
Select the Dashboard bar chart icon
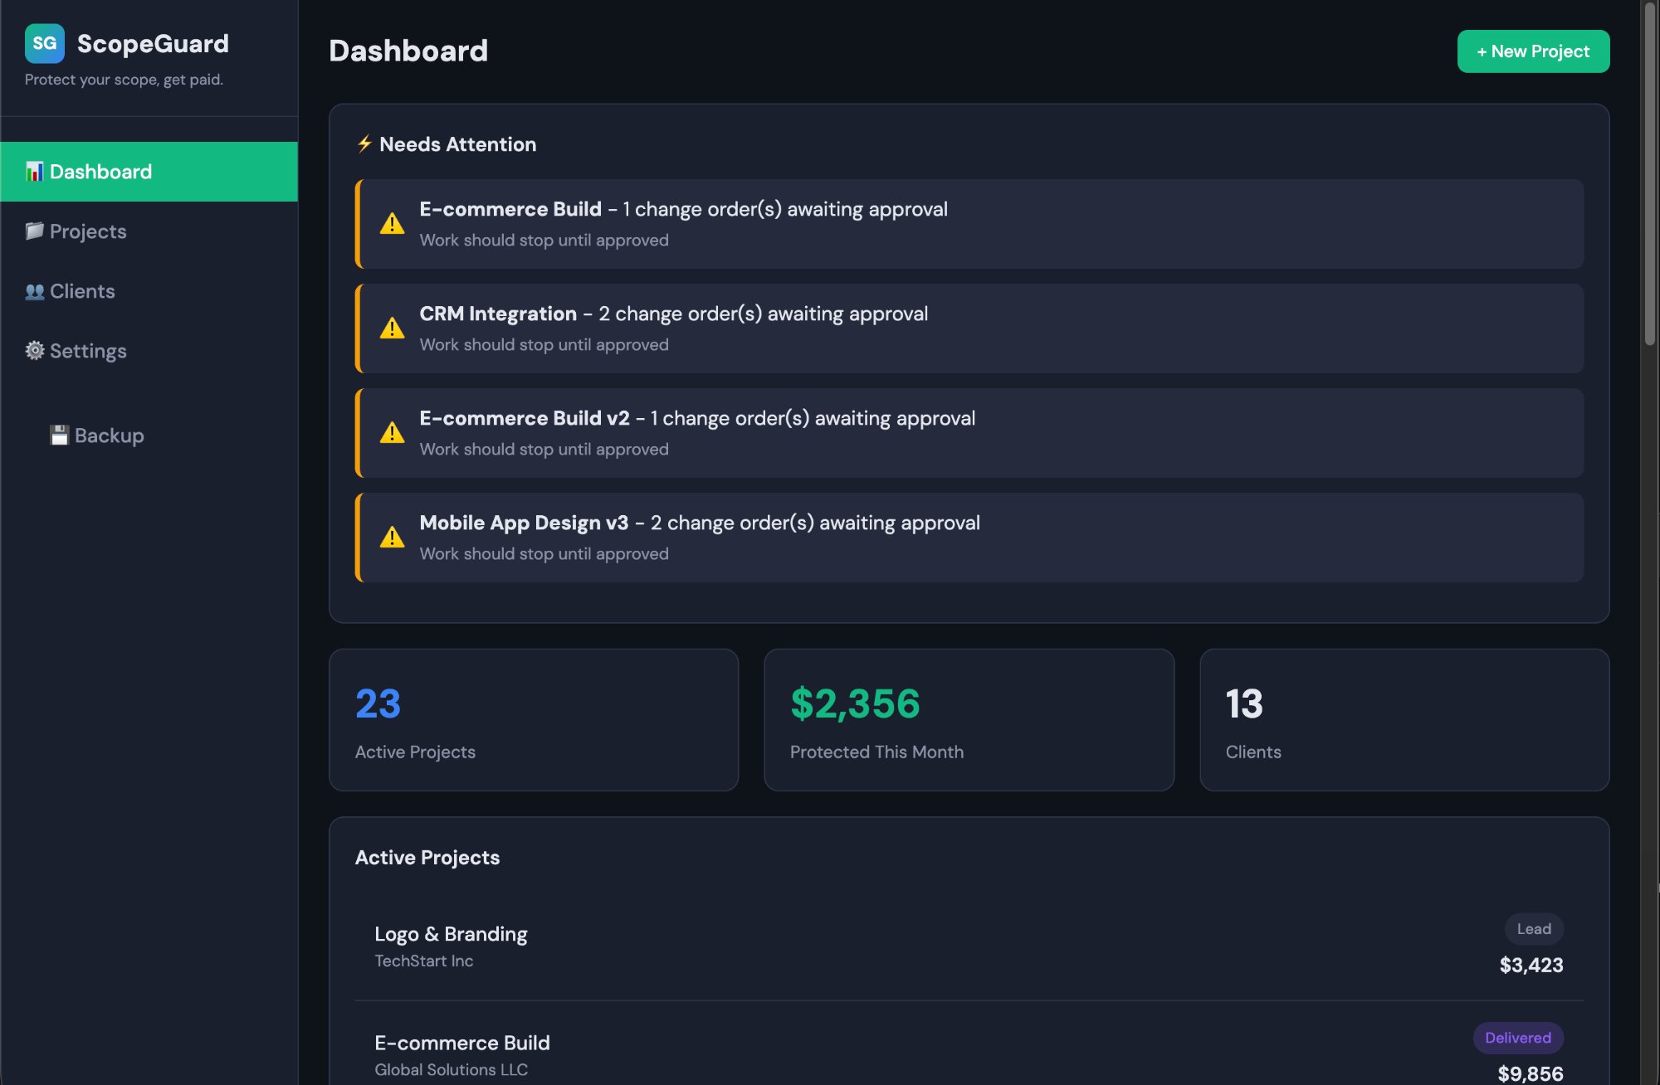click(x=35, y=171)
